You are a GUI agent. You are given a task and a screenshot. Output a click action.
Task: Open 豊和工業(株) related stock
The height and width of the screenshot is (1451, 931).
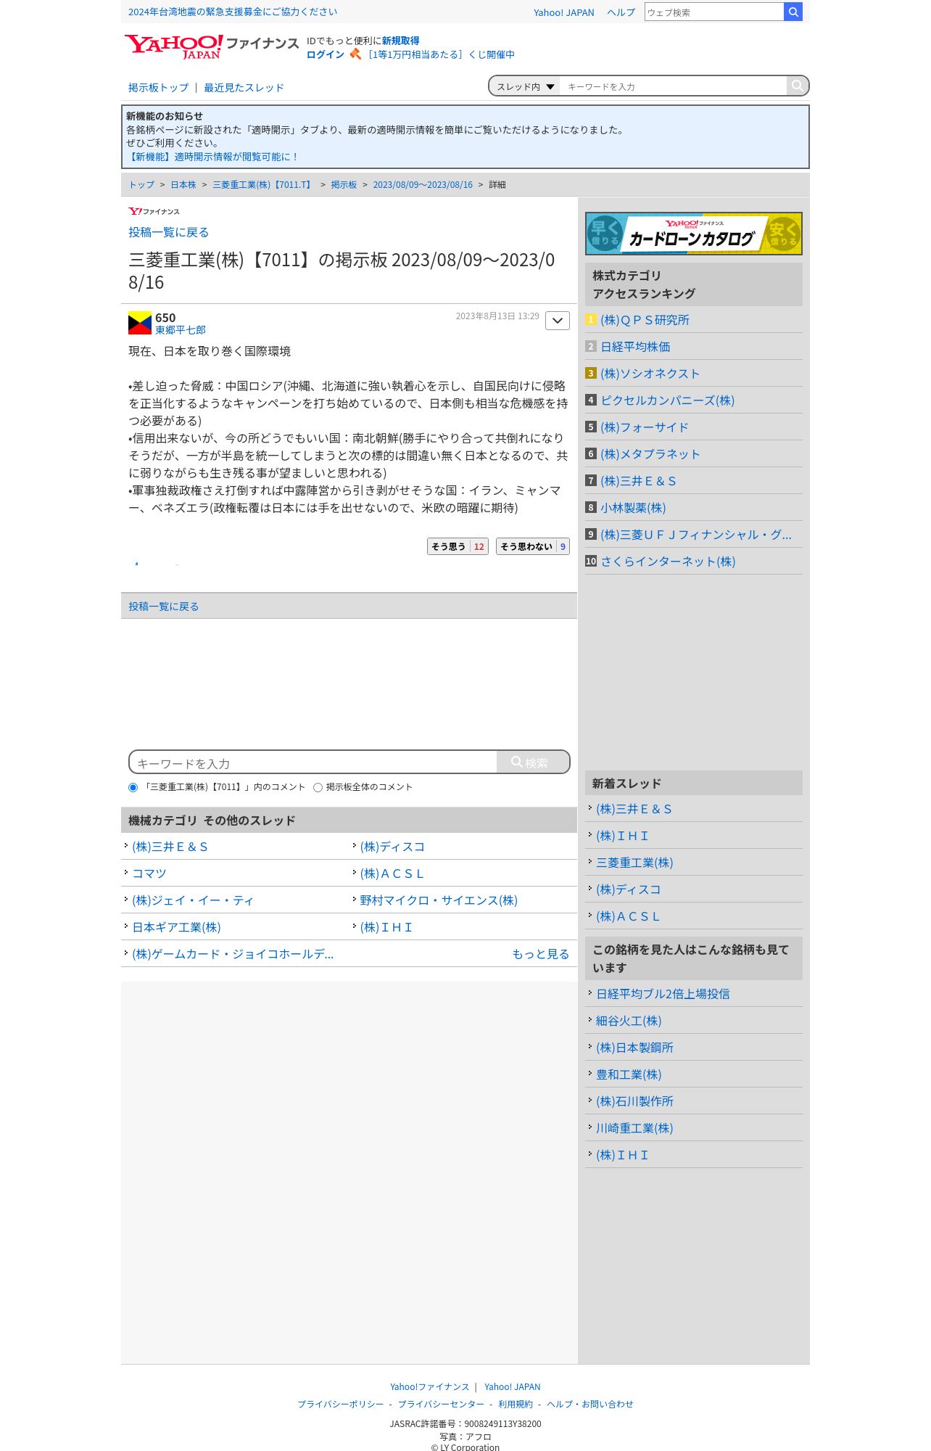point(629,1074)
